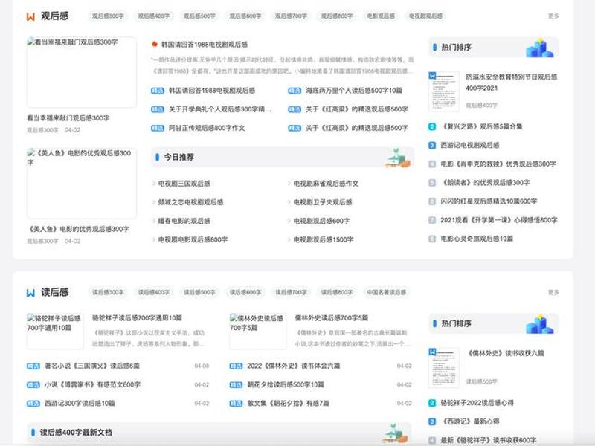The height and width of the screenshot is (446, 595).
Task: Click the 精选 badge before 阿甘正传观后感800字作文
Action: pyautogui.click(x=158, y=128)
